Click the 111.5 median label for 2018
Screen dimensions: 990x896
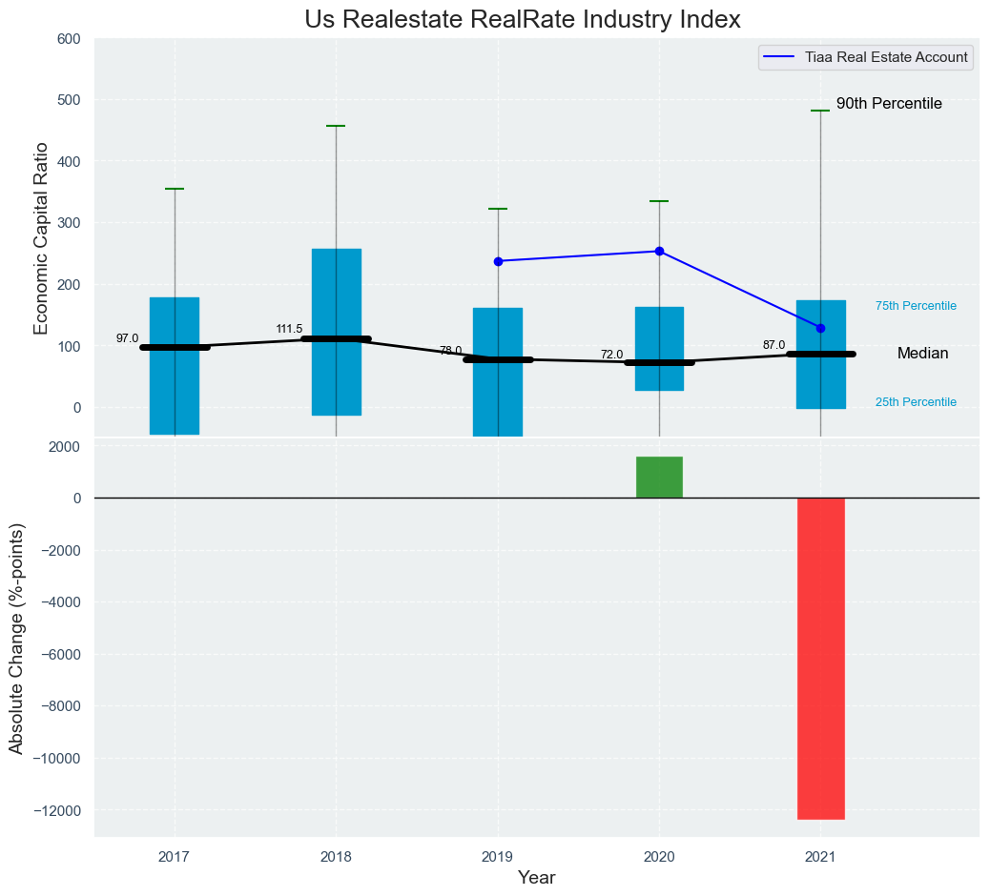pyautogui.click(x=289, y=330)
